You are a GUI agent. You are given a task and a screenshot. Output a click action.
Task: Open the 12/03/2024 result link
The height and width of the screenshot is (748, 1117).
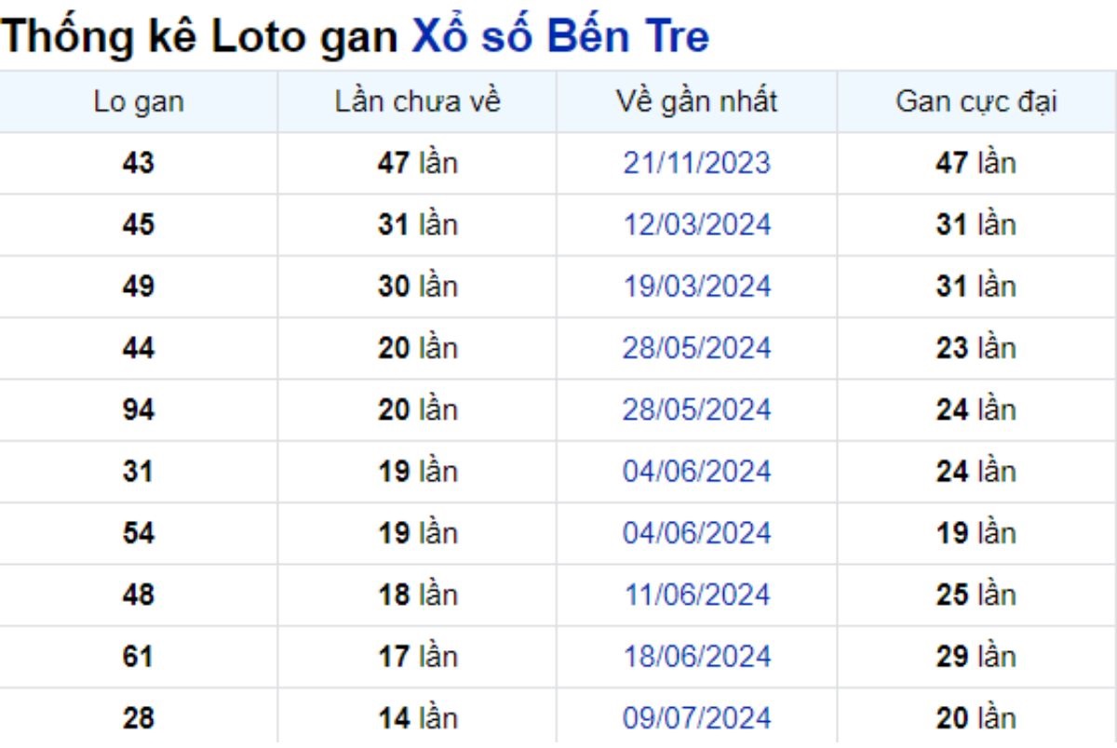tap(697, 224)
